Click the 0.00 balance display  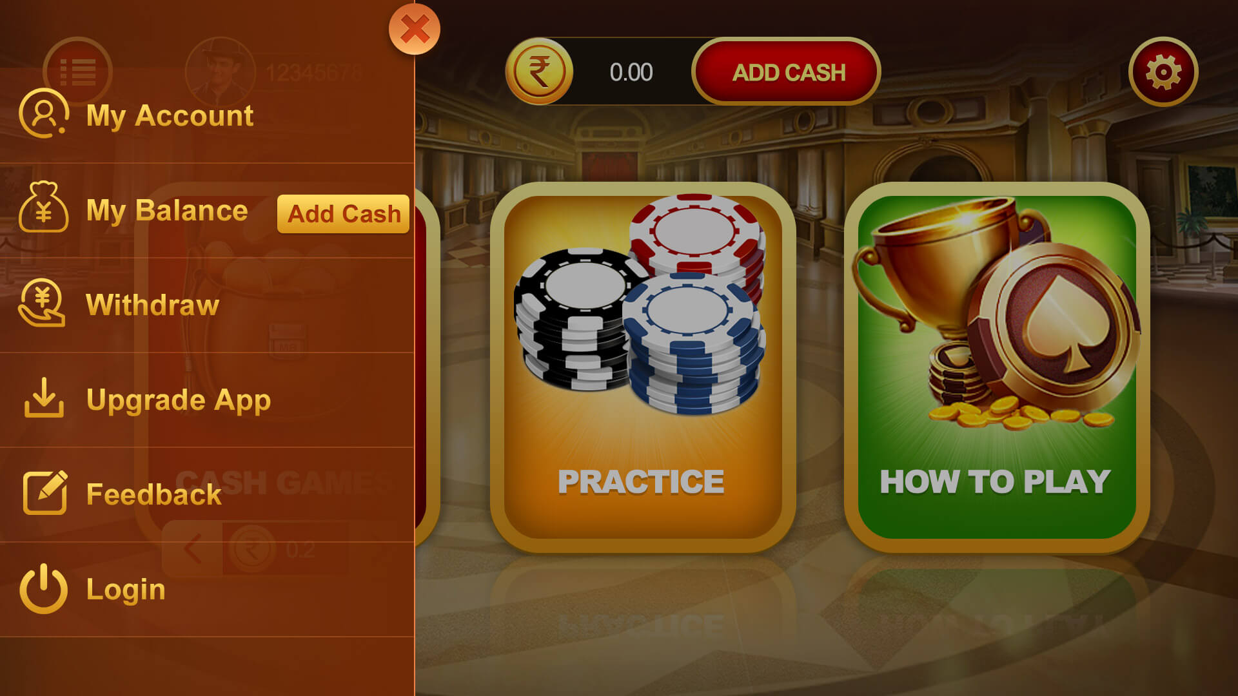pos(631,72)
